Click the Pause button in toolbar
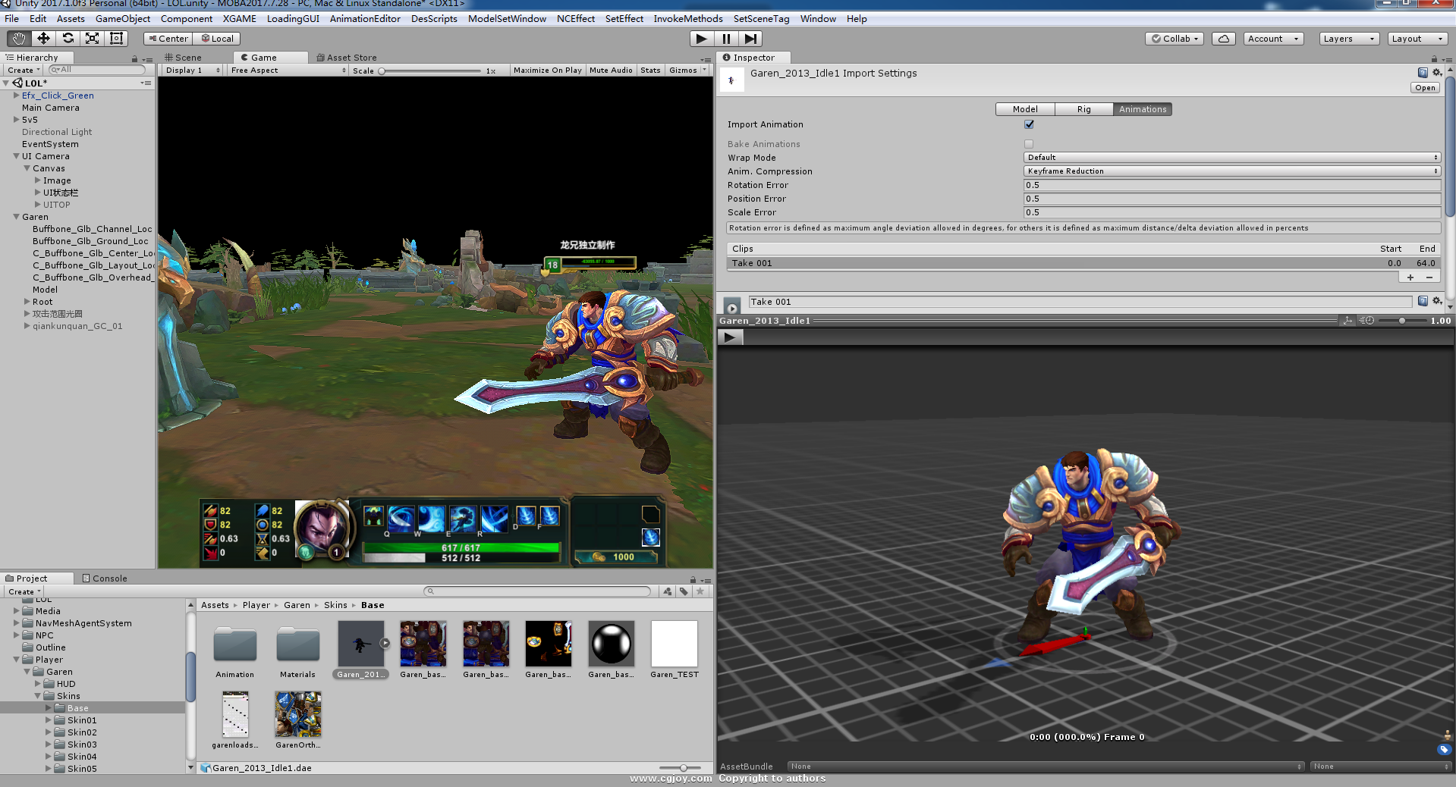This screenshot has width=1456, height=787. (726, 39)
